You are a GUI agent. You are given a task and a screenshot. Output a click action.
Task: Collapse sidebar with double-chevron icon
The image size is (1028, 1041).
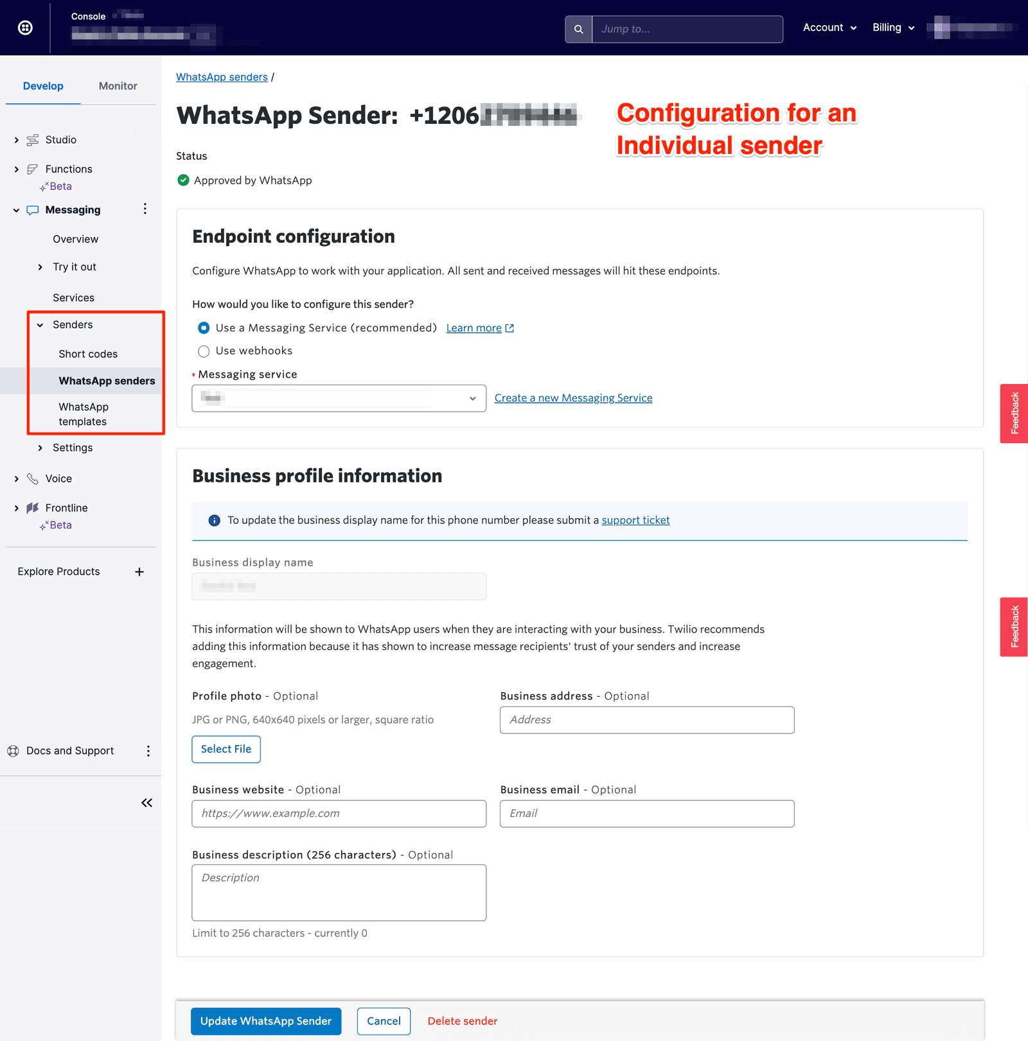146,803
